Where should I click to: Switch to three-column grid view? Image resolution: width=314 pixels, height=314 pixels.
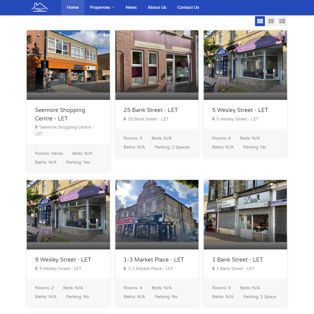click(x=260, y=21)
